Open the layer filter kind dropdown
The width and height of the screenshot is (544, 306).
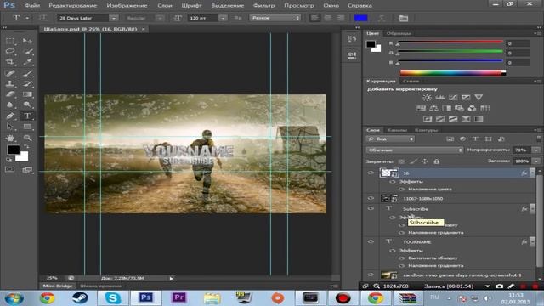390,139
